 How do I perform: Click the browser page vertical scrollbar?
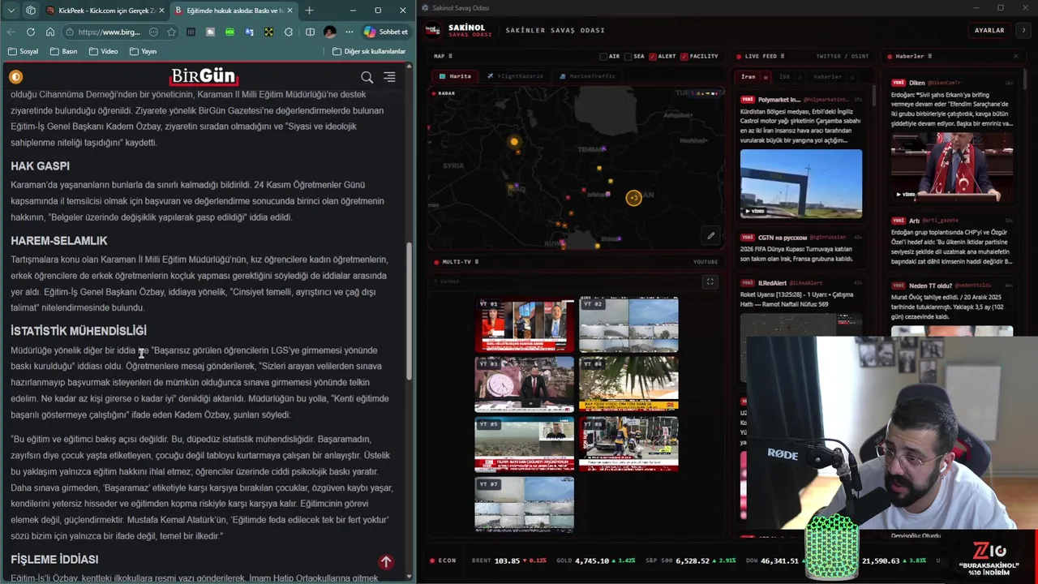click(410, 310)
